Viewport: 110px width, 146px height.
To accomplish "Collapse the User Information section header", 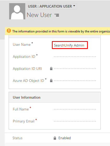I will 54,97.
